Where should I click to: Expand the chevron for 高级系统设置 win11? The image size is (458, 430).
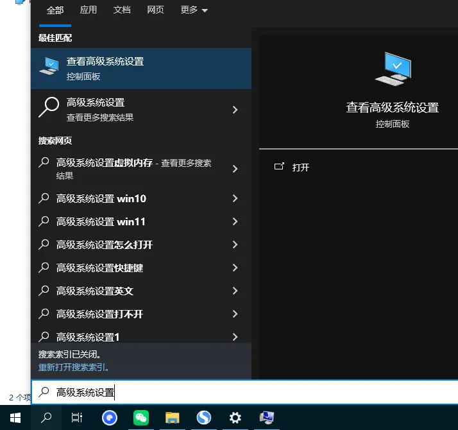tap(235, 221)
